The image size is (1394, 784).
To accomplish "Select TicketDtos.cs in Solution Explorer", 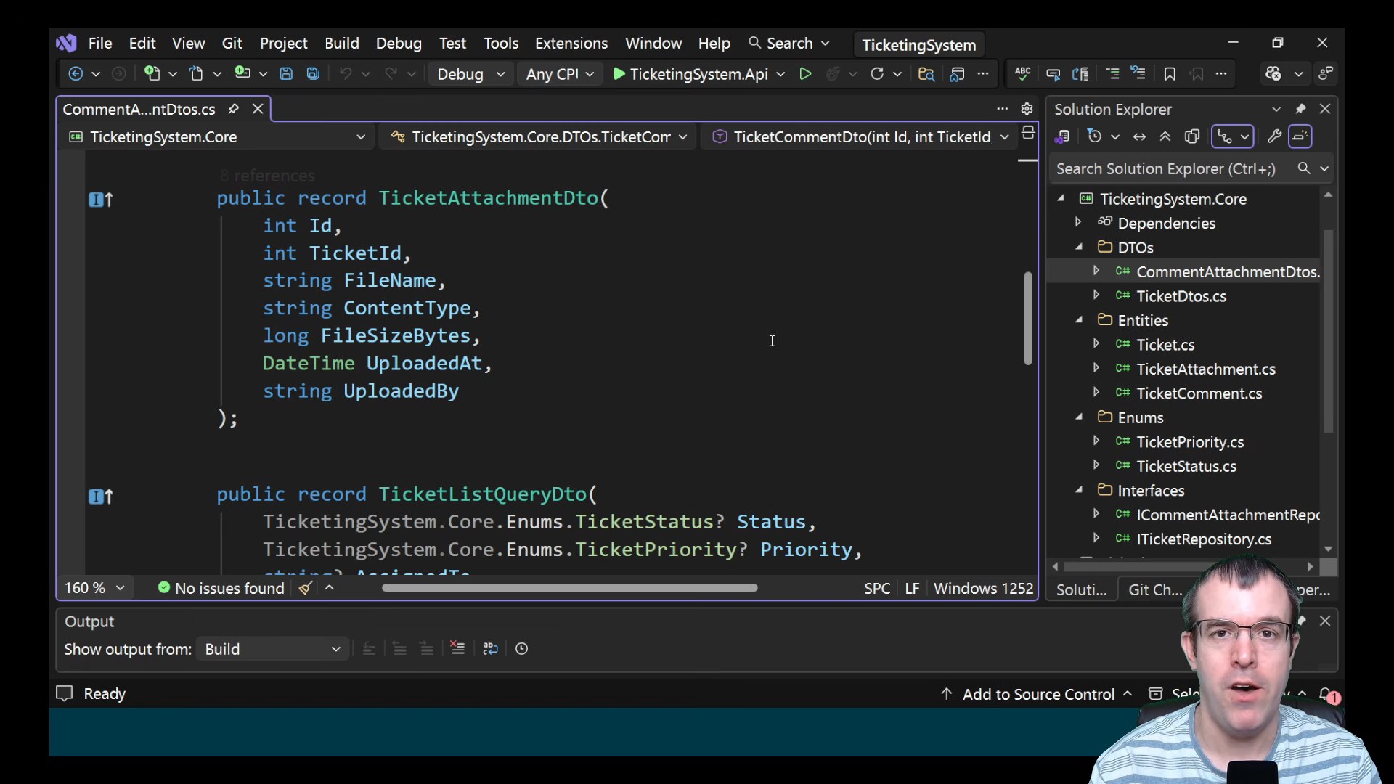I will click(x=1181, y=296).
